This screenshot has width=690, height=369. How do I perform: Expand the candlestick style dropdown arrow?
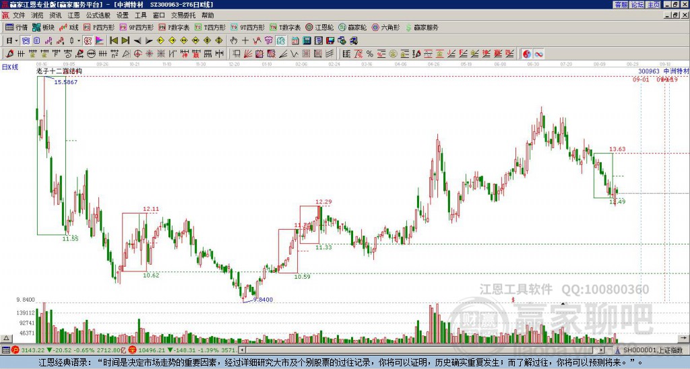click(x=79, y=41)
